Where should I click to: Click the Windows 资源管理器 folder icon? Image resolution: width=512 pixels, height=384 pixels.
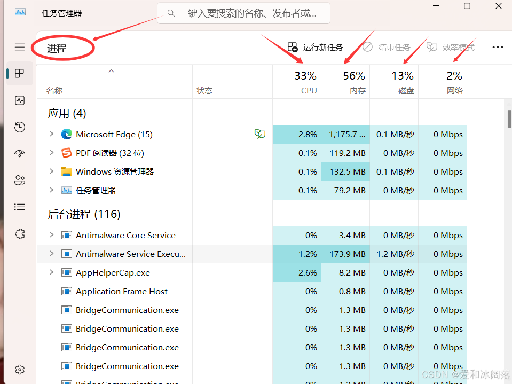(x=67, y=171)
